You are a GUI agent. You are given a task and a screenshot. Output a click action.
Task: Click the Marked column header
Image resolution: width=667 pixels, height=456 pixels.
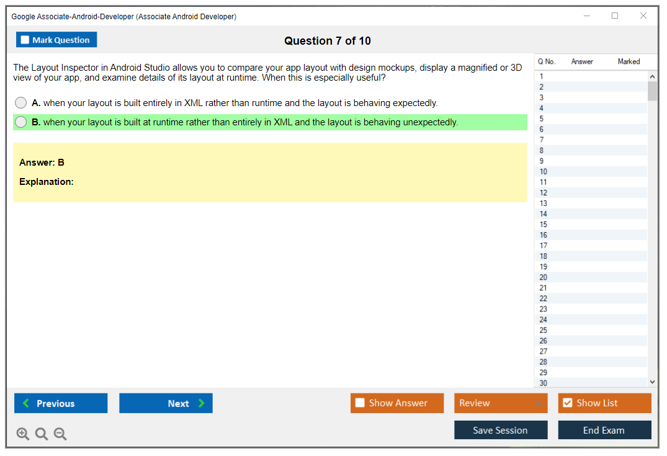629,61
